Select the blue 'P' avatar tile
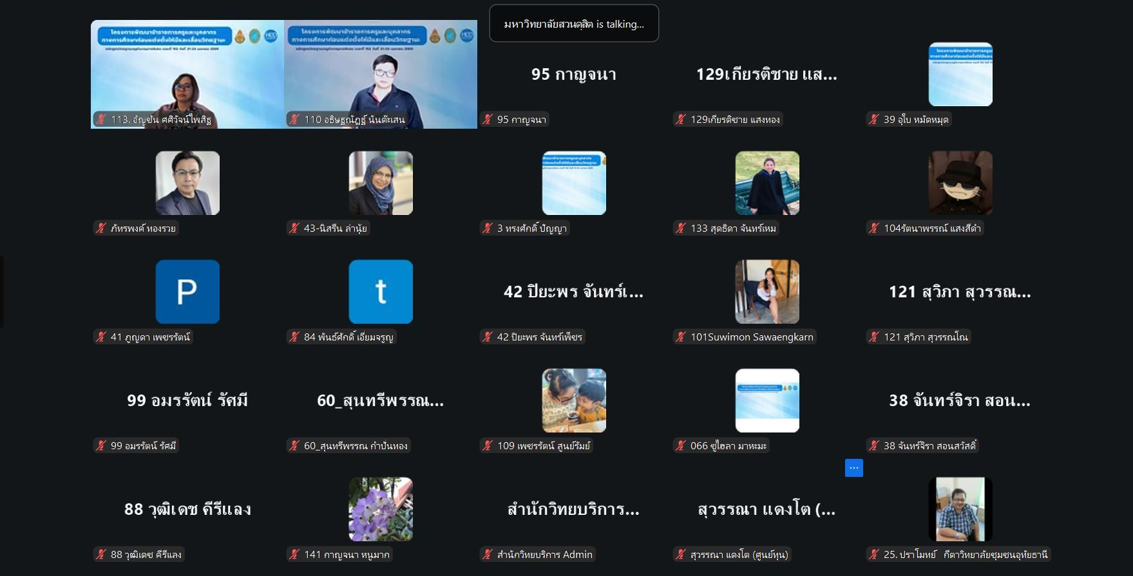 [187, 292]
